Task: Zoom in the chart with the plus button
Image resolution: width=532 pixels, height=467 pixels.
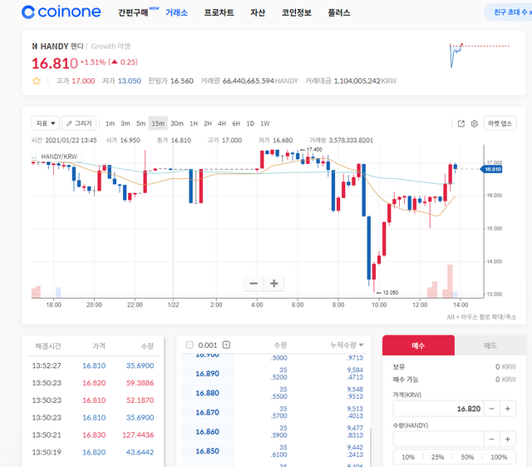Action: point(273,284)
